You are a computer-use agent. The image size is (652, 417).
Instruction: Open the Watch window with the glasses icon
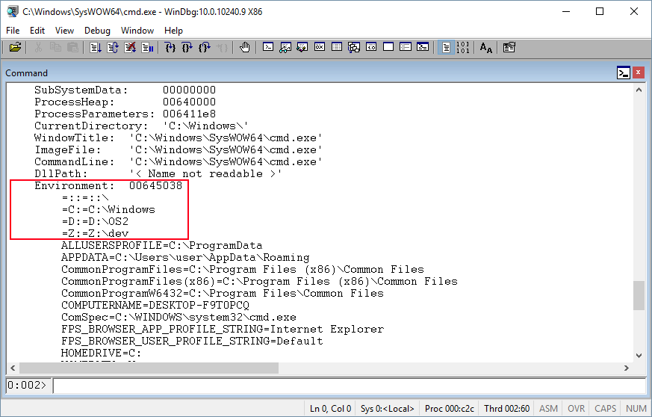click(285, 48)
